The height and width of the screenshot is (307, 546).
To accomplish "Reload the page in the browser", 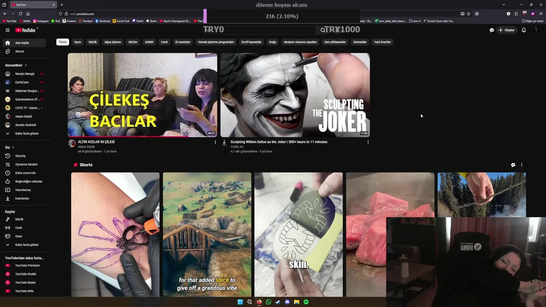I will (20, 14).
